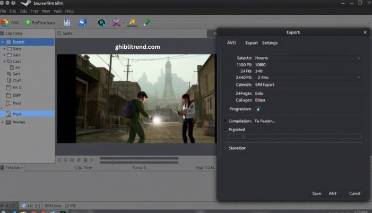Close the Export dialog with X
The image size is (372, 213).
(x=365, y=32)
